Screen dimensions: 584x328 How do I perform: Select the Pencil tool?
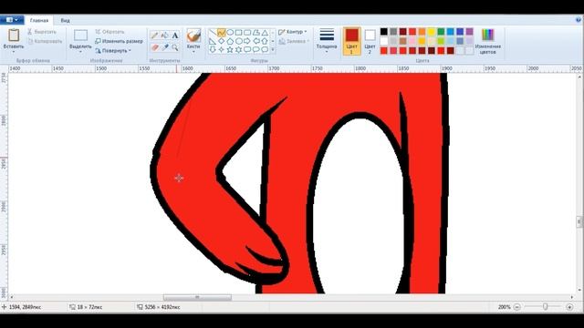point(154,36)
